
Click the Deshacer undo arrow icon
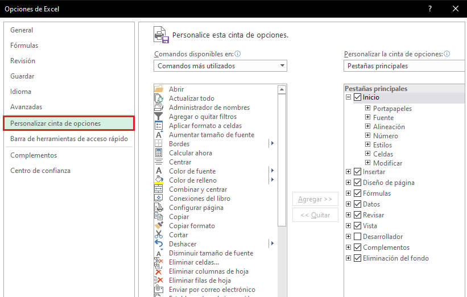159,244
